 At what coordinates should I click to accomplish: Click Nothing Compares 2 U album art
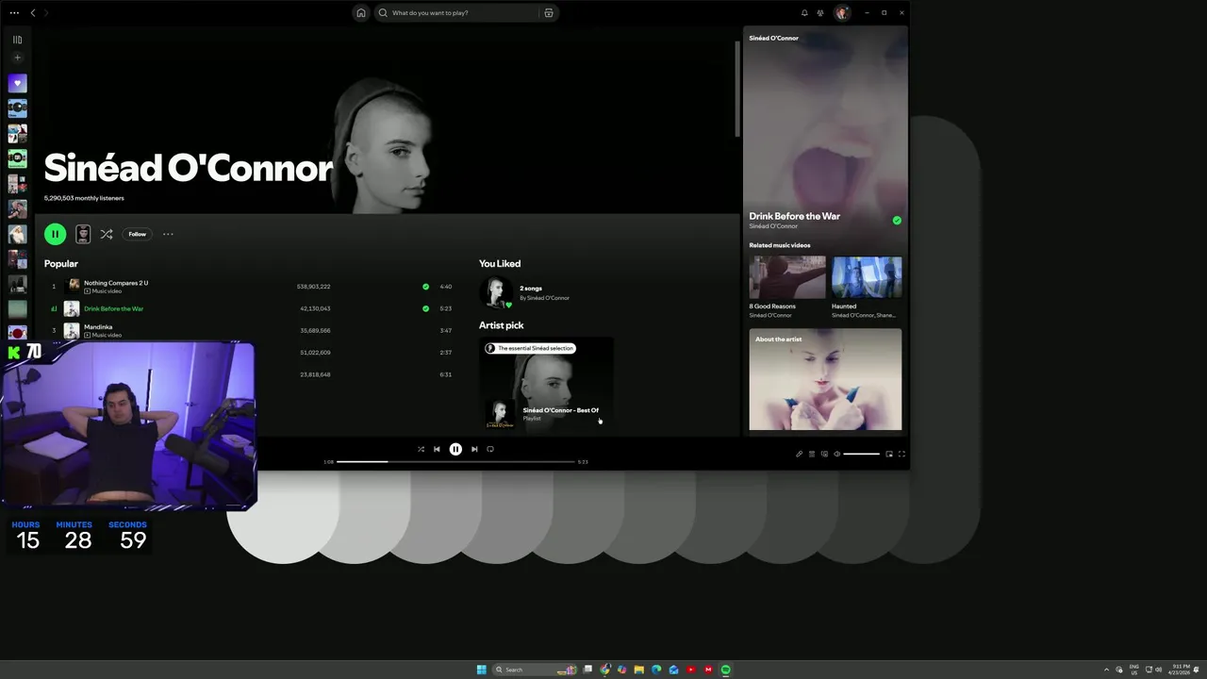[x=74, y=285]
